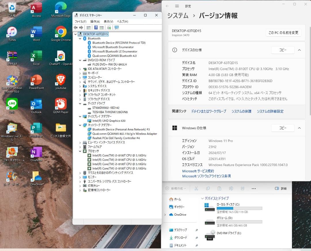
Task: Collapse the Bluetooth category in Device Manager
Action: point(80,38)
